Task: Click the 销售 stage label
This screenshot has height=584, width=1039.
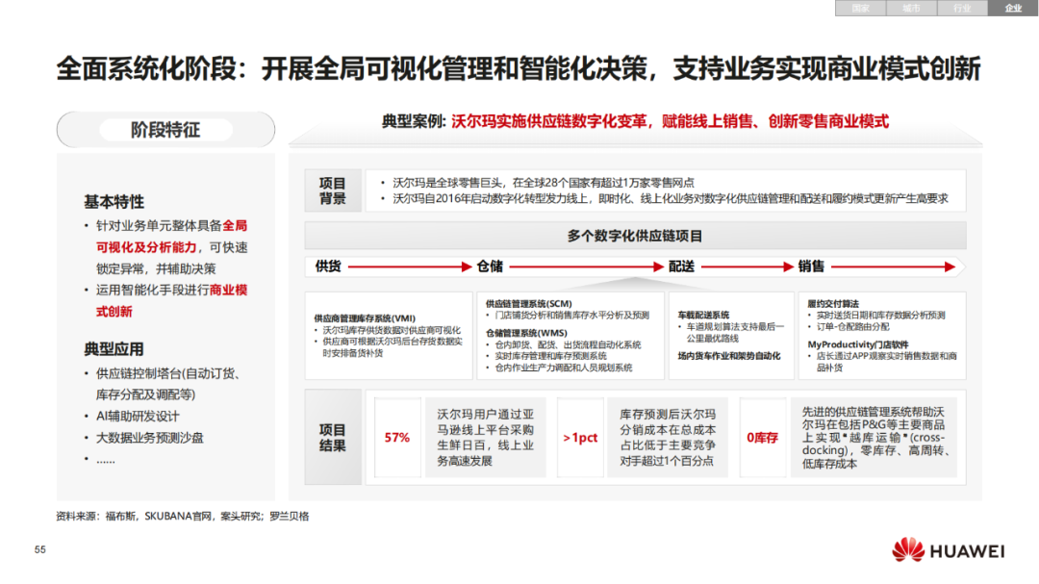Action: click(x=811, y=267)
